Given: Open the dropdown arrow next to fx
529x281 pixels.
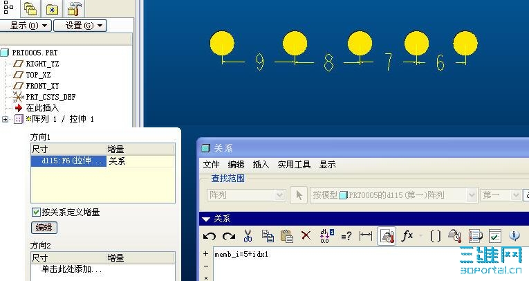Looking at the screenshot, I should click(x=420, y=236).
